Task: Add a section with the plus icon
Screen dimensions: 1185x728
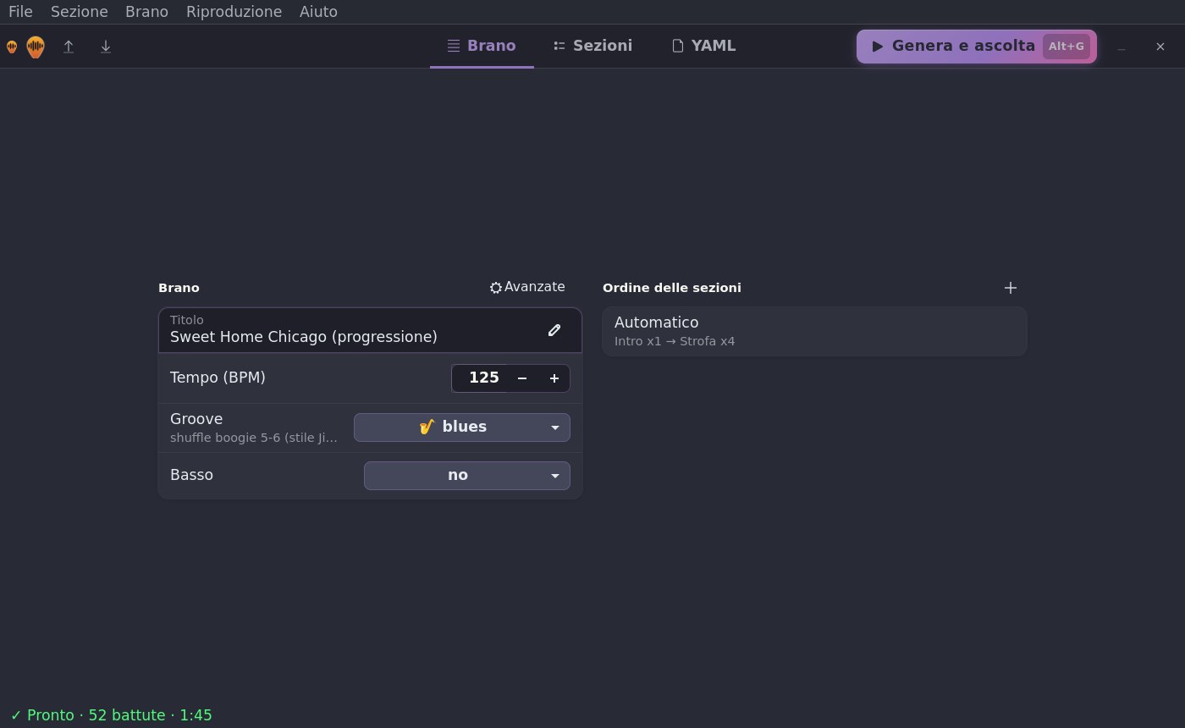Action: pos(1010,288)
